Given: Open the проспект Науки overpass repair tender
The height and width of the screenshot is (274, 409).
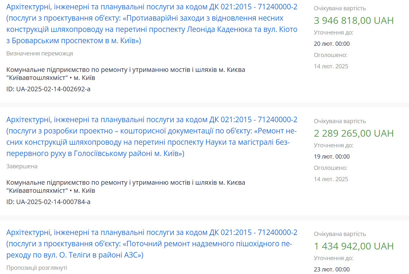Looking at the screenshot, I should tap(152, 137).
